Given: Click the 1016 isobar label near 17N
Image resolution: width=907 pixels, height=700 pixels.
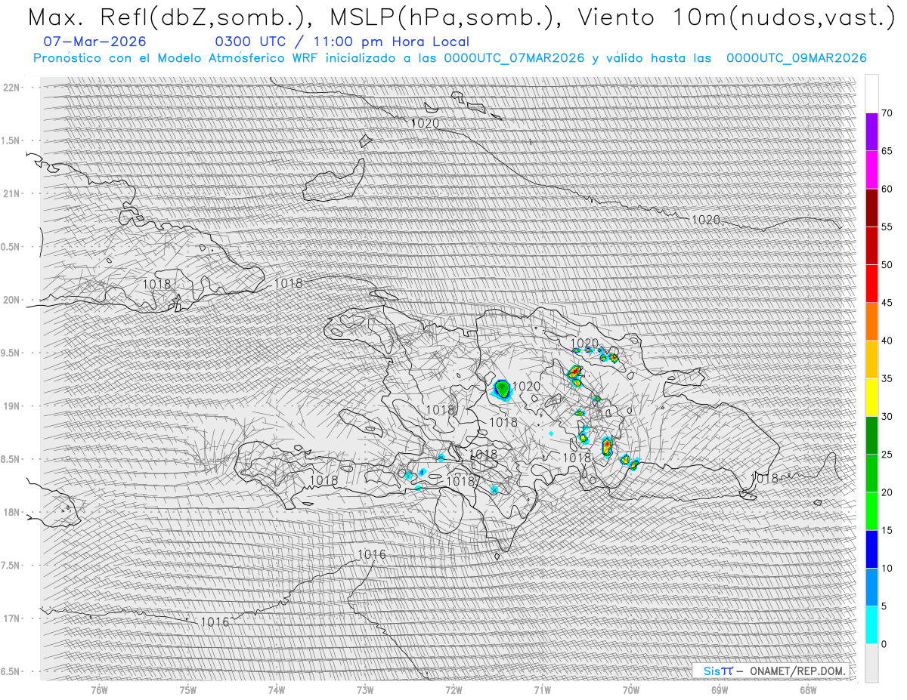Looking at the screenshot, I should click(215, 622).
